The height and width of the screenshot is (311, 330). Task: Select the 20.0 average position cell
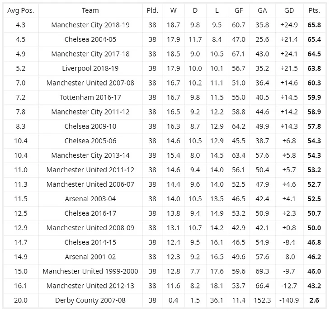tap(21, 300)
